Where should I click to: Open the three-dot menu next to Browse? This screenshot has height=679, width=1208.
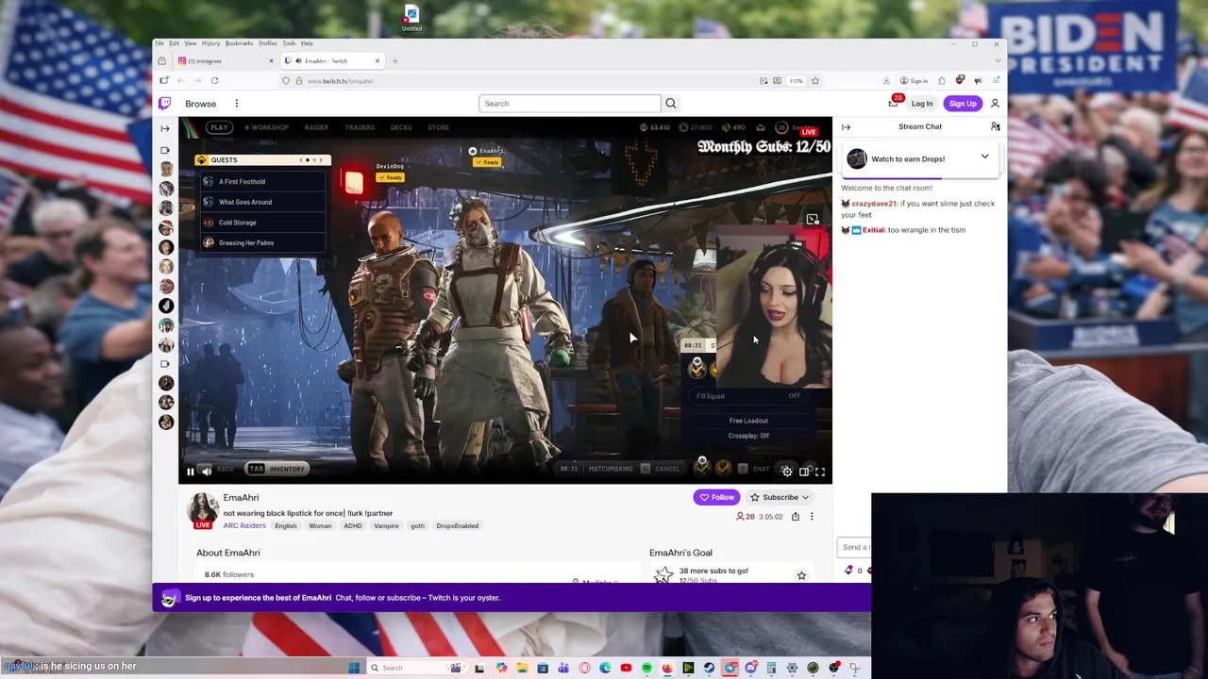click(237, 104)
